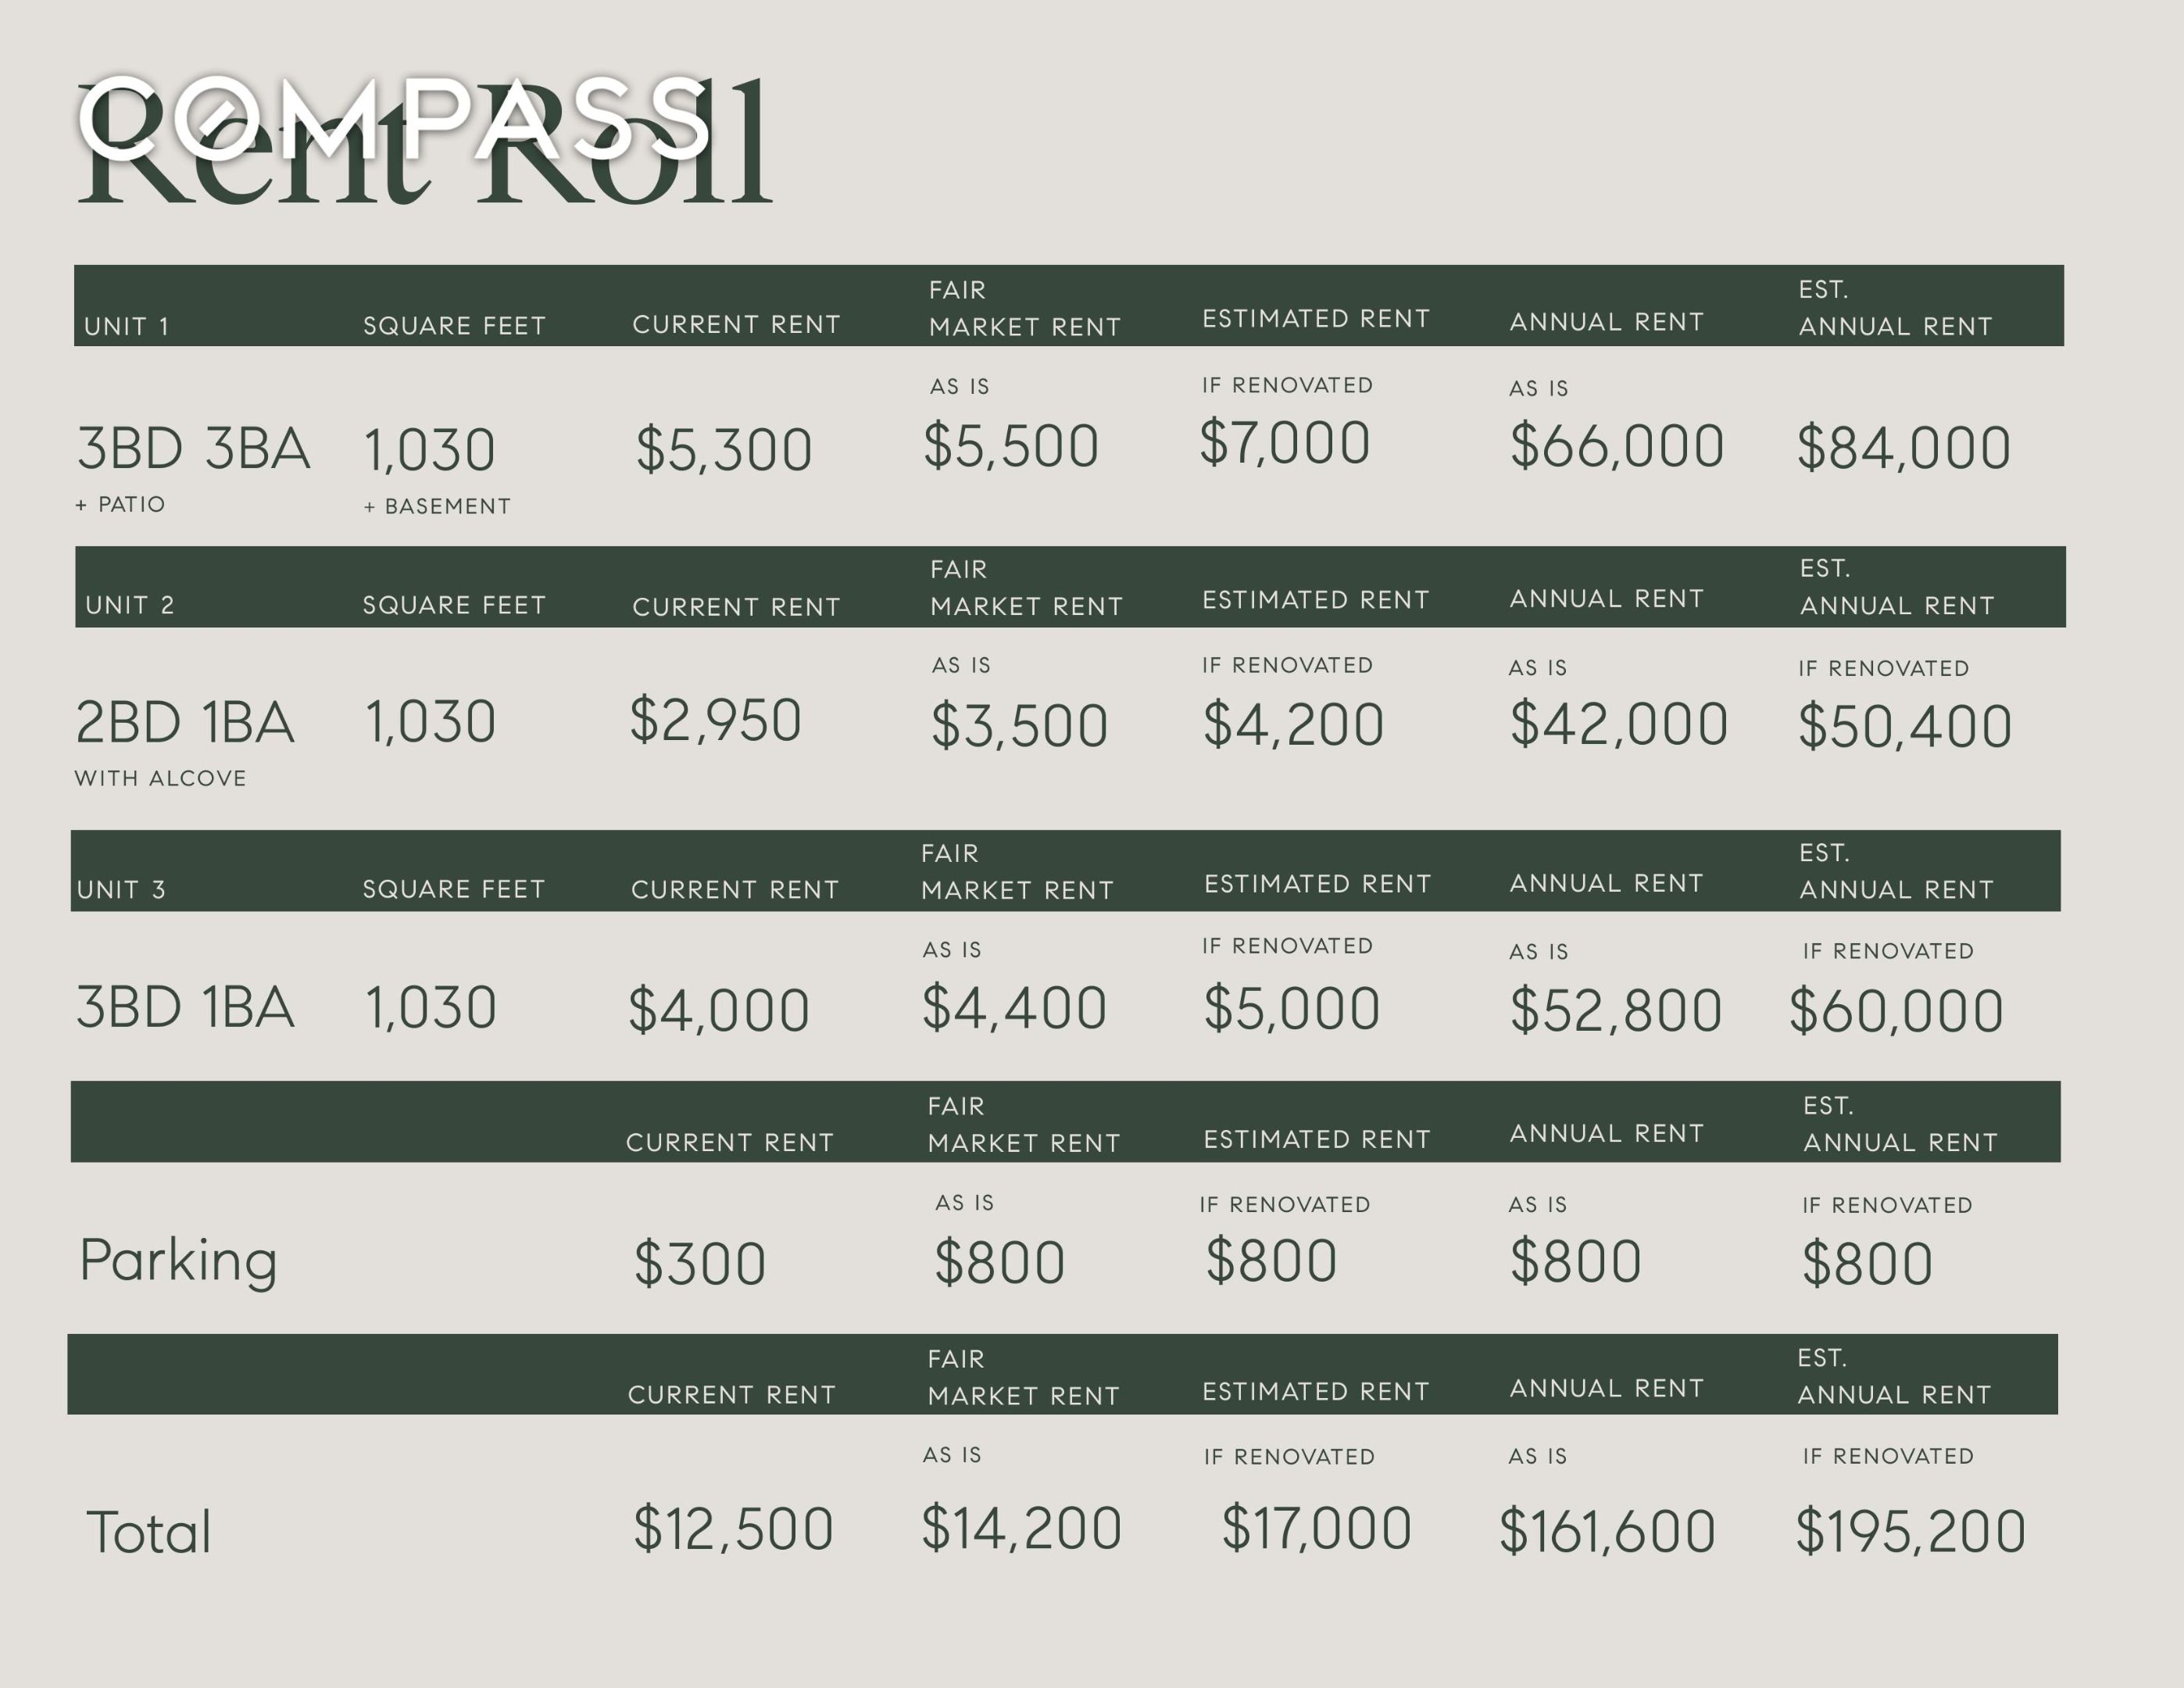Viewport: 2184px width, 1688px height.
Task: Select the + BASEMENT note
Action: [437, 507]
